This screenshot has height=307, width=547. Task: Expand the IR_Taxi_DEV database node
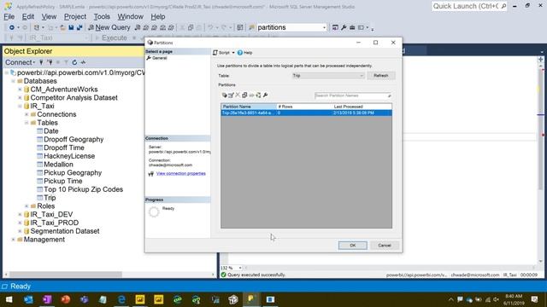pyautogui.click(x=20, y=214)
